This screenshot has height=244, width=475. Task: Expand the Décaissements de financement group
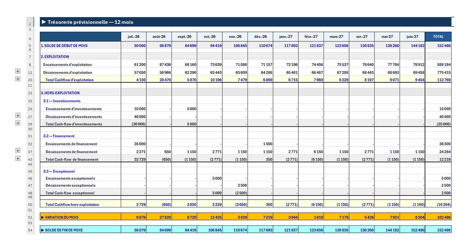(x=18, y=150)
